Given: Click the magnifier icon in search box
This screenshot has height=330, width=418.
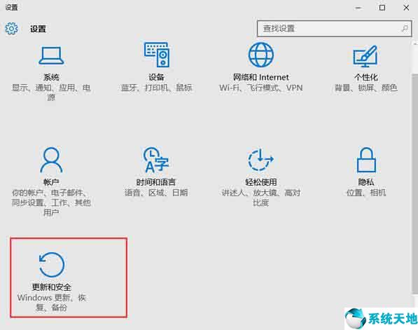Looking at the screenshot, I should (405, 28).
